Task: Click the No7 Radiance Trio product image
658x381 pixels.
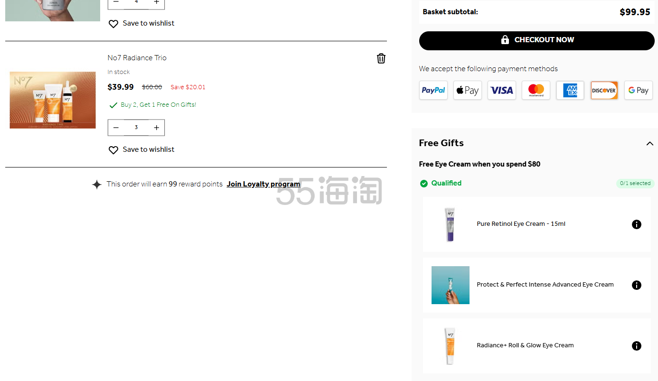Action: click(53, 100)
